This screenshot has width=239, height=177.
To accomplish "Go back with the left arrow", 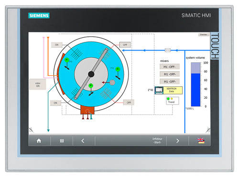I will pyautogui.click(x=83, y=141).
